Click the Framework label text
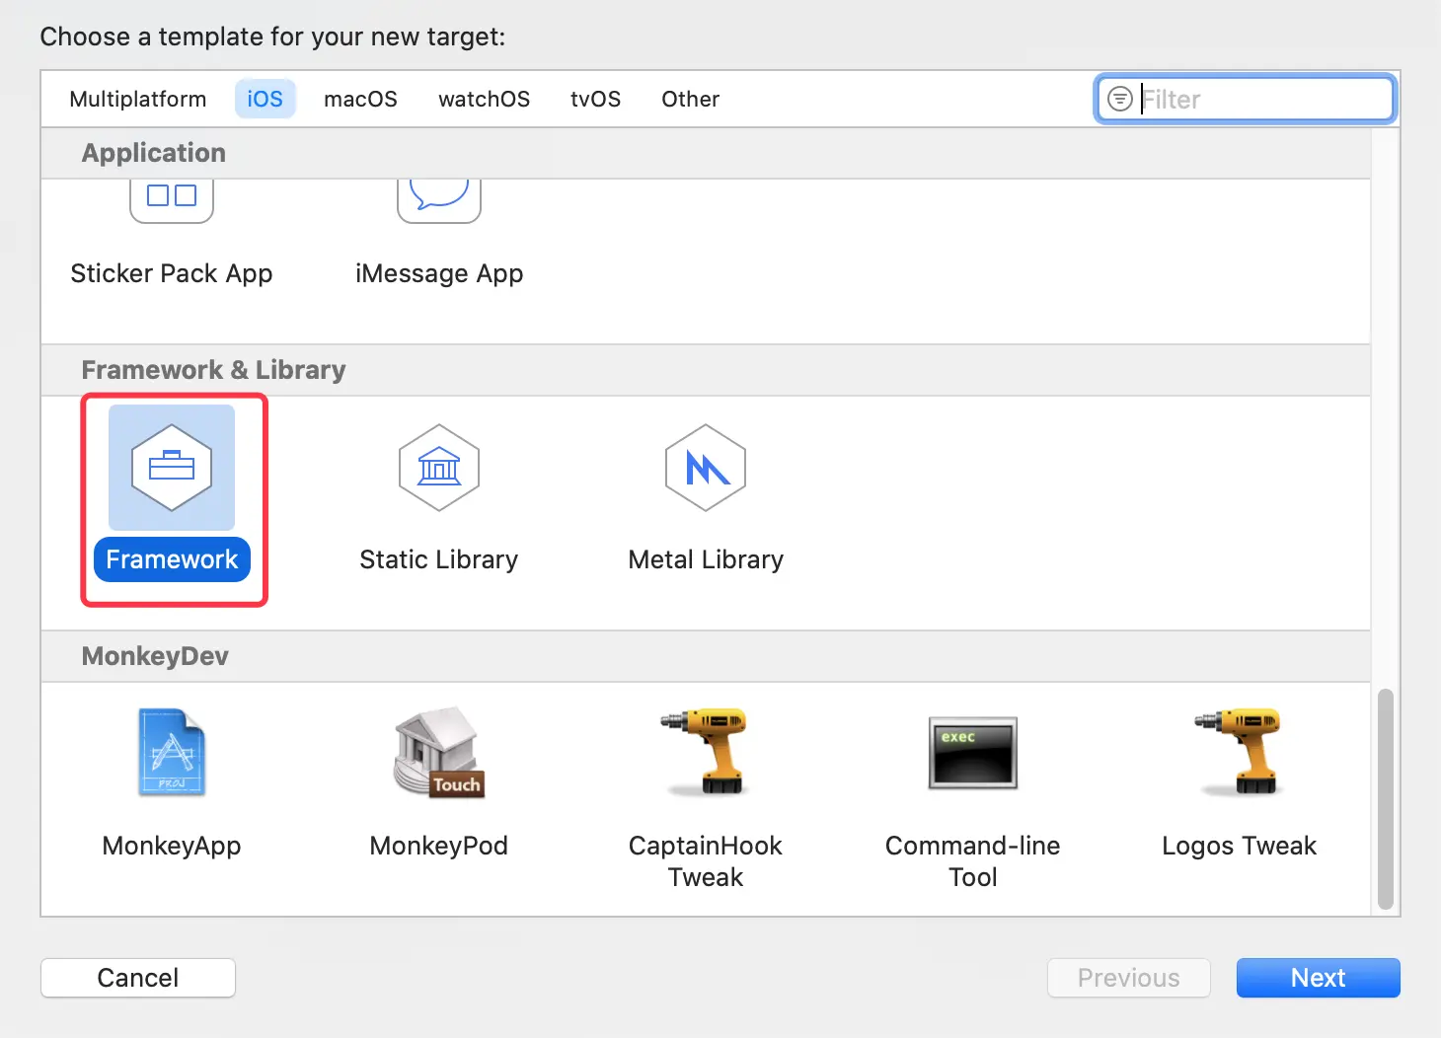 172,559
